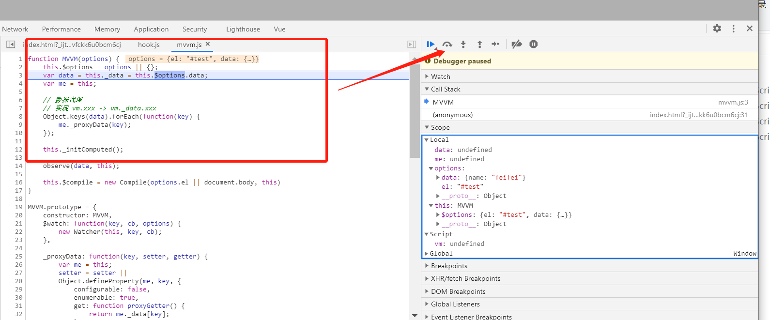The width and height of the screenshot is (770, 320).
Task: Open the Vue devtools tab
Action: click(x=279, y=29)
